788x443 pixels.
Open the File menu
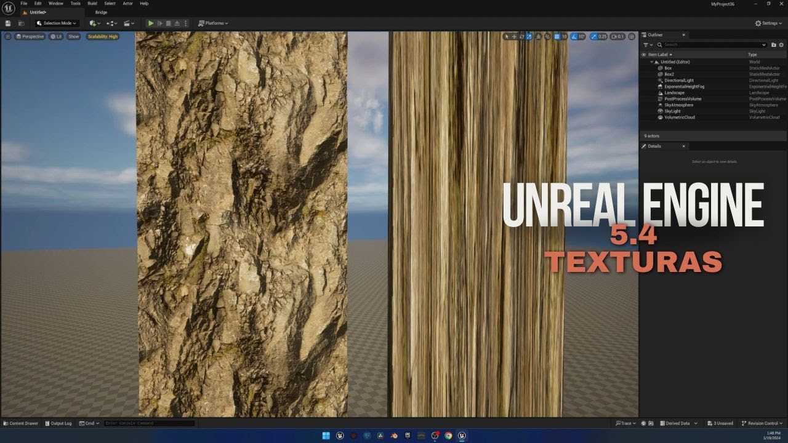[24, 3]
